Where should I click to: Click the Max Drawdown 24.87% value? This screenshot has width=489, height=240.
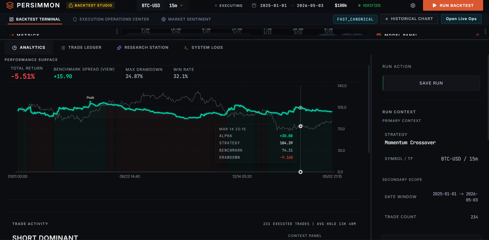coord(134,76)
